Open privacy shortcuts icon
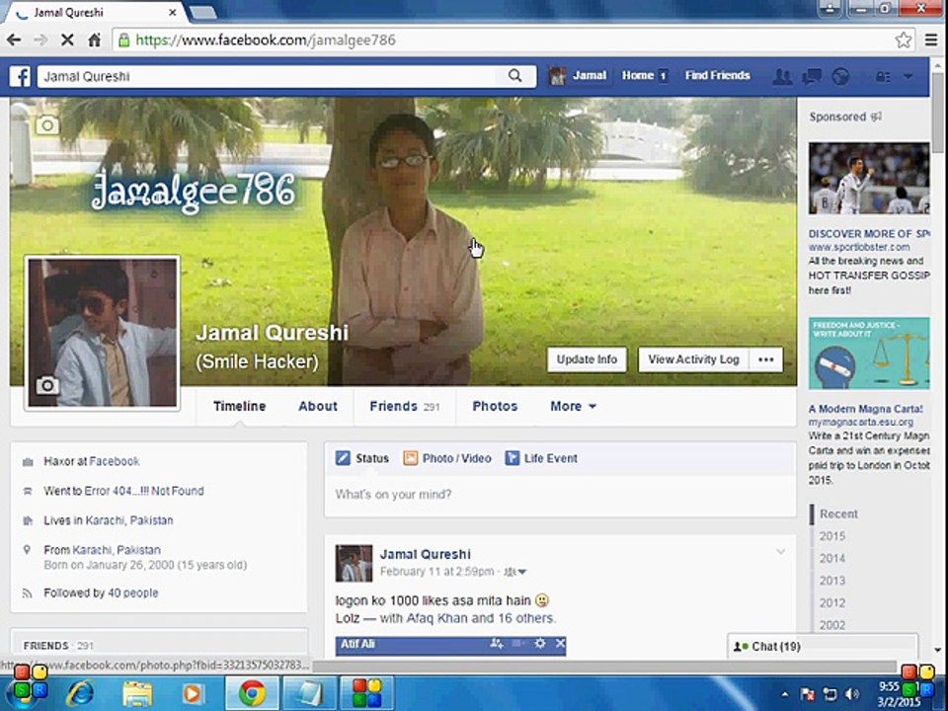The height and width of the screenshot is (711, 948). pos(883,77)
